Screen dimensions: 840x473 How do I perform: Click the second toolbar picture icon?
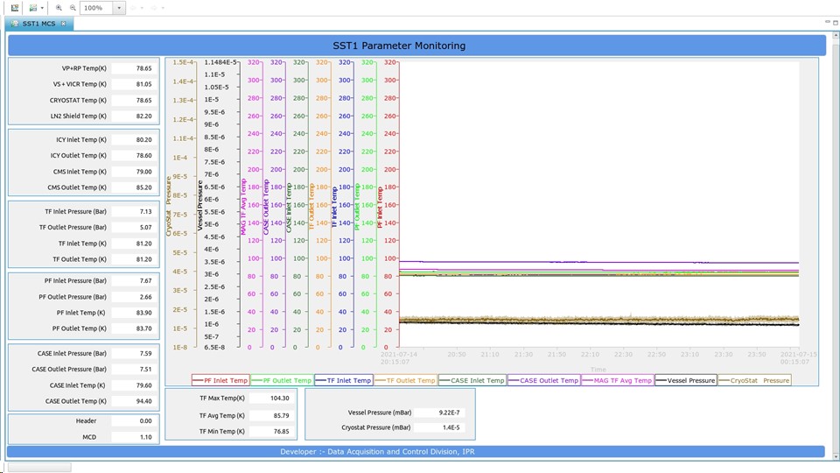pos(32,8)
